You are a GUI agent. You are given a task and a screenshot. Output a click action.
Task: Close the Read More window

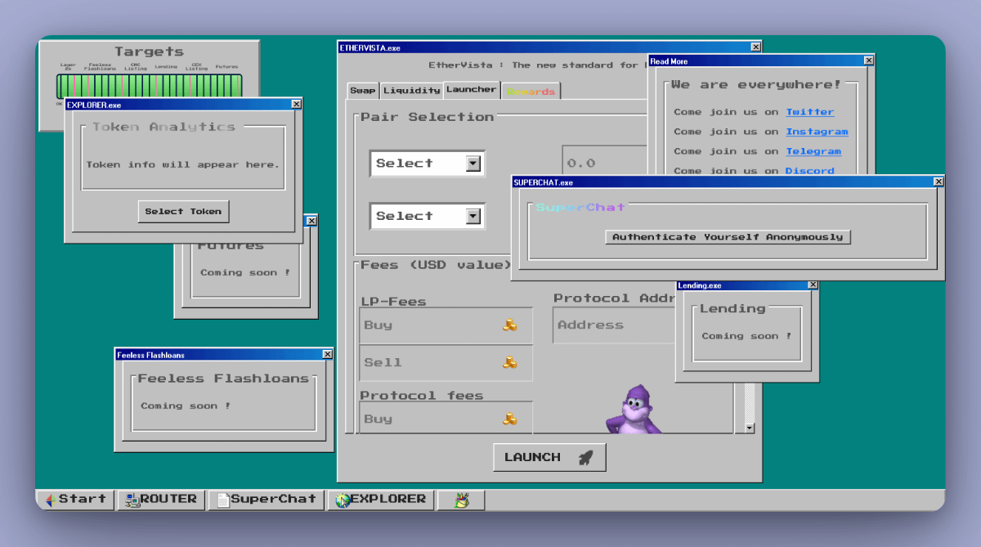point(868,61)
